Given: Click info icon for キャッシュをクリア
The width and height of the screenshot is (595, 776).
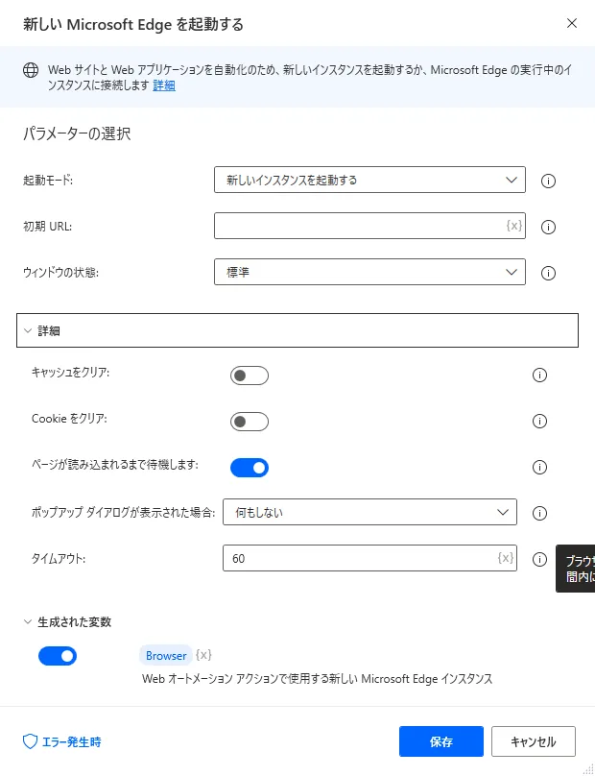Looking at the screenshot, I should coord(539,375).
